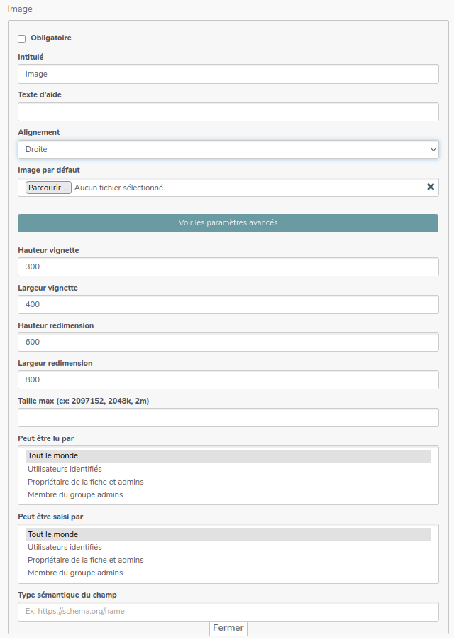
Task: Focus the Intitulé text field
Action: [x=228, y=74]
